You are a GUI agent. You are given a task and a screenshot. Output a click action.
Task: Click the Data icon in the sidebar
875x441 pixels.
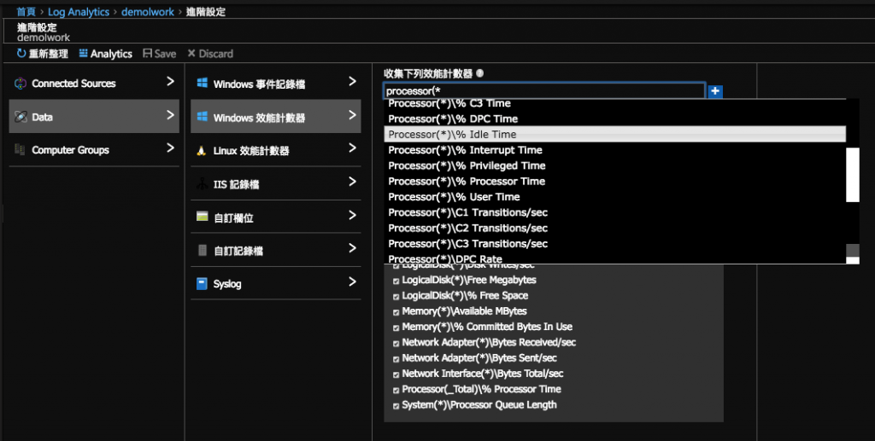21,117
